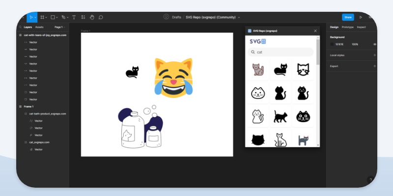This screenshot has width=393, height=196.
Task: Pick the white round cat face icon
Action: click(258, 93)
